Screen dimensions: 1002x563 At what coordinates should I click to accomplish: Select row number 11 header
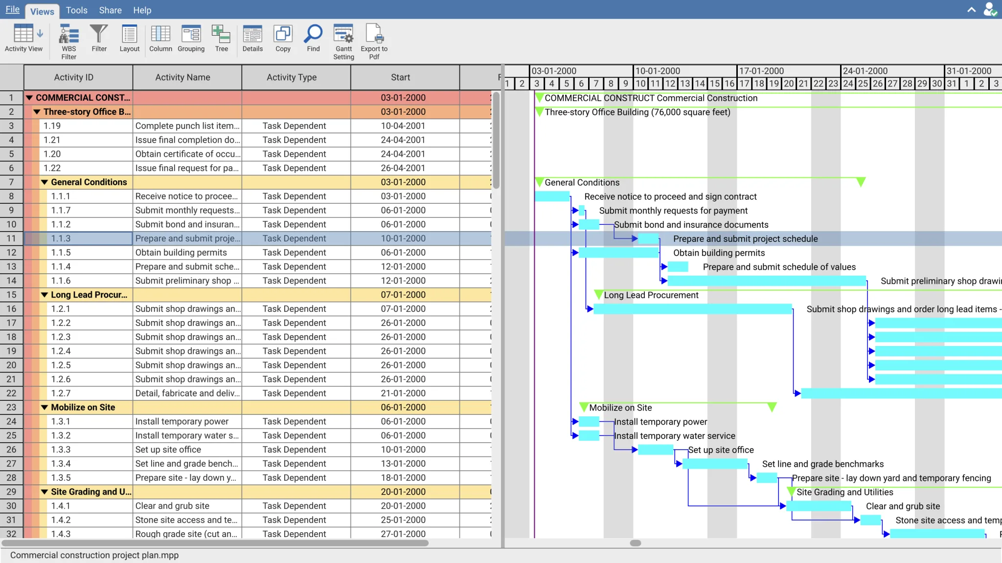pos(12,238)
